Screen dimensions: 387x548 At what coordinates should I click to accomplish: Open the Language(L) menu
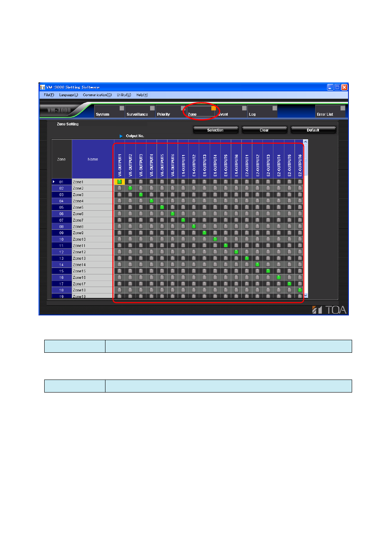coord(69,95)
